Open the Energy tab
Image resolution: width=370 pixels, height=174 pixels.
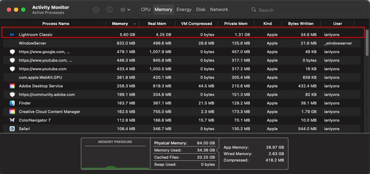[x=184, y=10]
